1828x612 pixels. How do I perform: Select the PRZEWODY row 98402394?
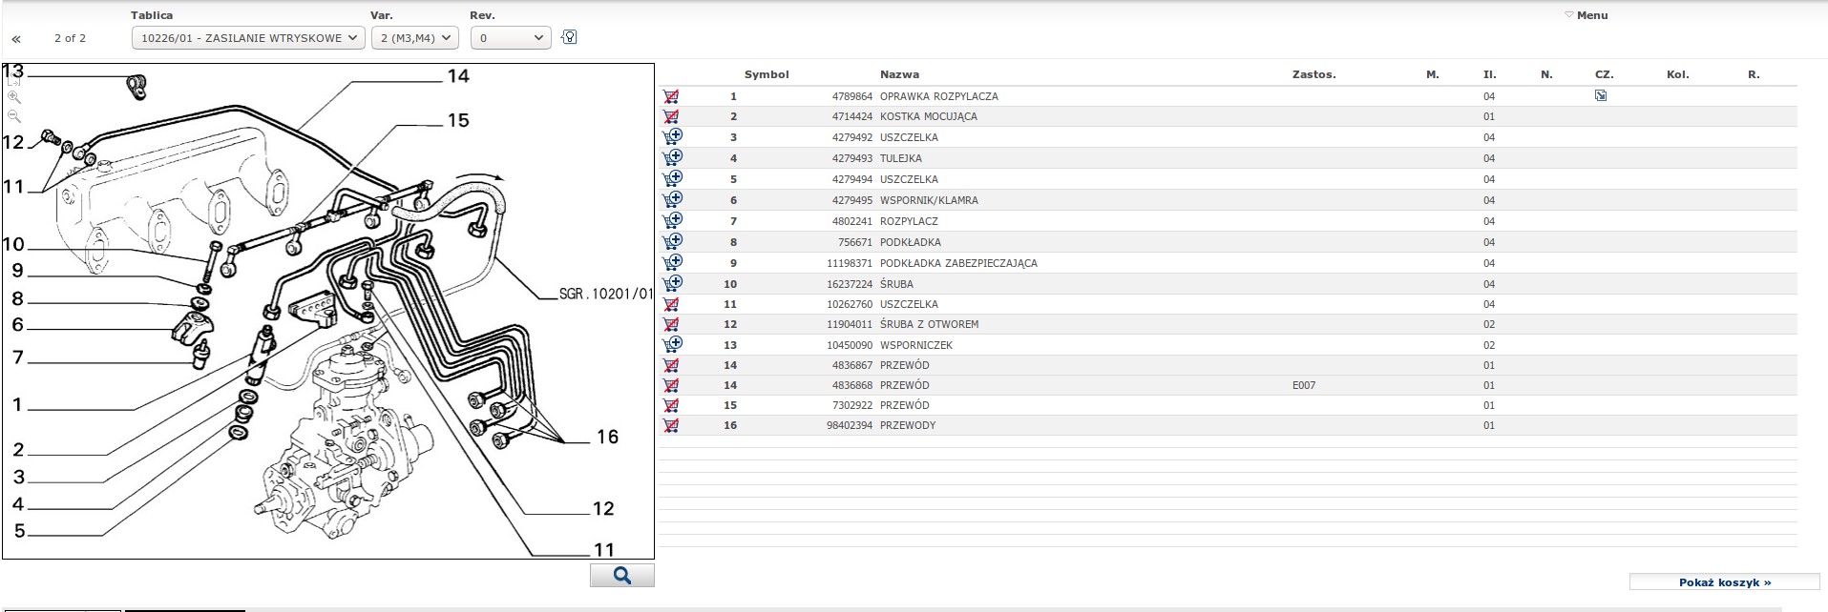tap(907, 425)
